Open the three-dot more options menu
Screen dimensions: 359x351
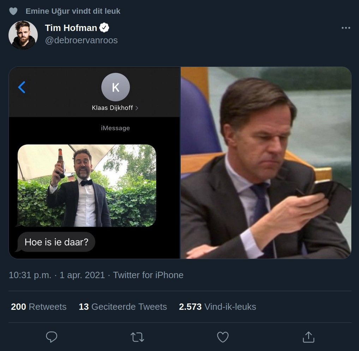click(x=346, y=28)
